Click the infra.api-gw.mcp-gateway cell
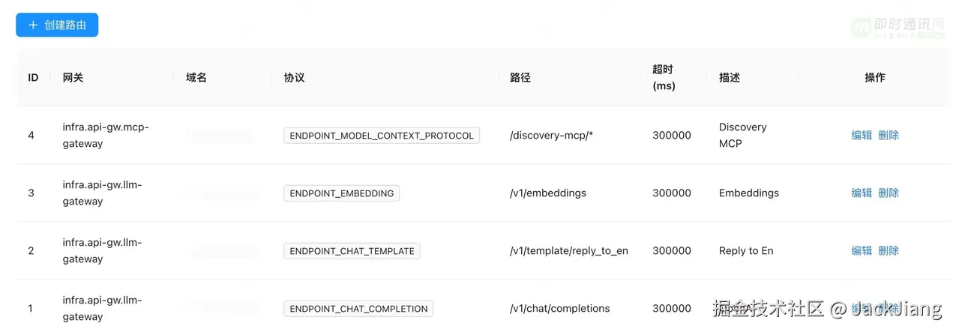Screen dimensions: 953x332 (105, 135)
